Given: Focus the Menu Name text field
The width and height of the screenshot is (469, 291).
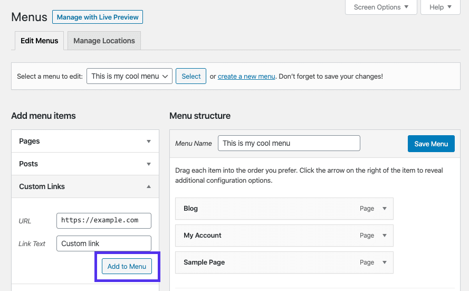Looking at the screenshot, I should pyautogui.click(x=289, y=143).
